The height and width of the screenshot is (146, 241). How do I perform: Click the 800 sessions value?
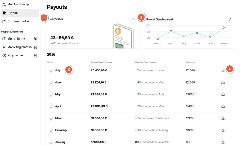[189, 142]
